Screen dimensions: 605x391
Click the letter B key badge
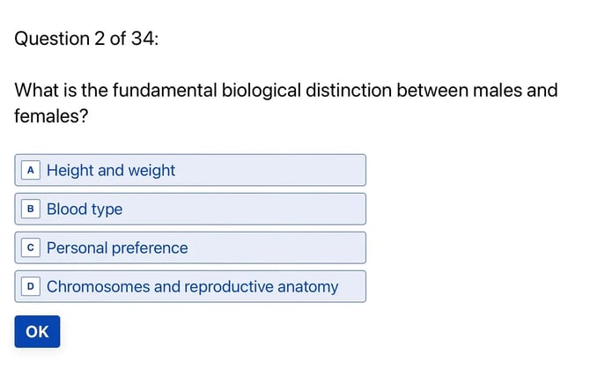point(31,209)
